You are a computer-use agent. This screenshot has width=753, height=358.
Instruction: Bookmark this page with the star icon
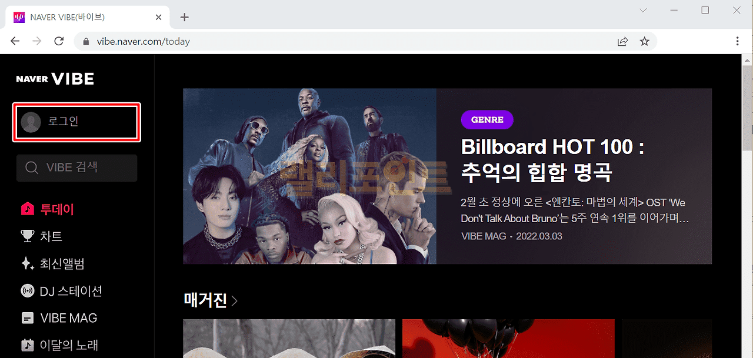pos(644,41)
